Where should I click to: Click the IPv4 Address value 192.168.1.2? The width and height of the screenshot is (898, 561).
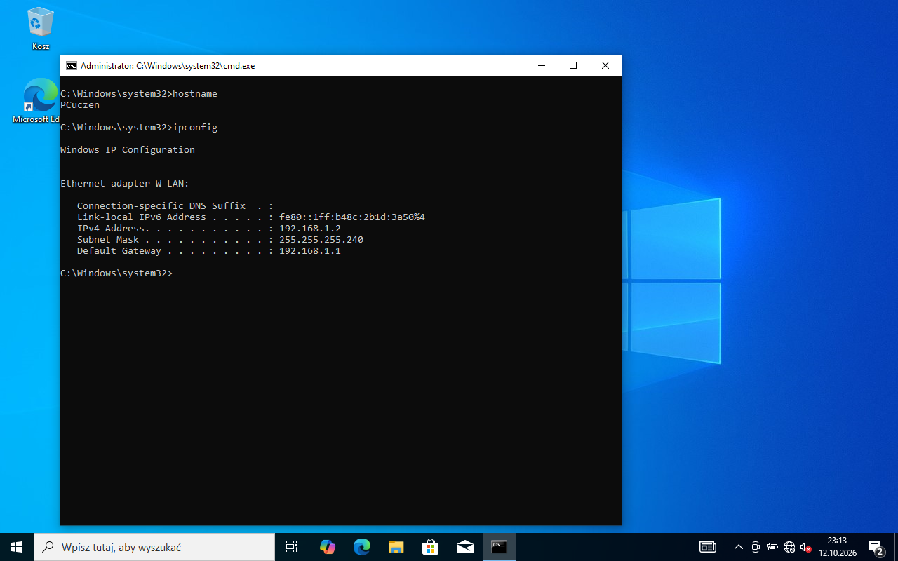point(310,229)
